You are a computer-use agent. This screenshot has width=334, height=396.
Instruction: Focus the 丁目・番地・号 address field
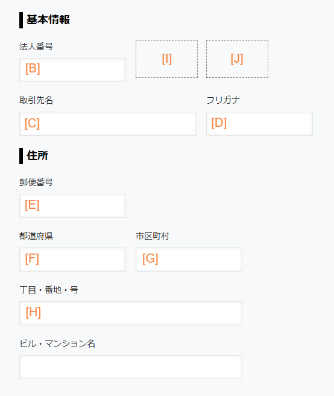[x=131, y=313]
